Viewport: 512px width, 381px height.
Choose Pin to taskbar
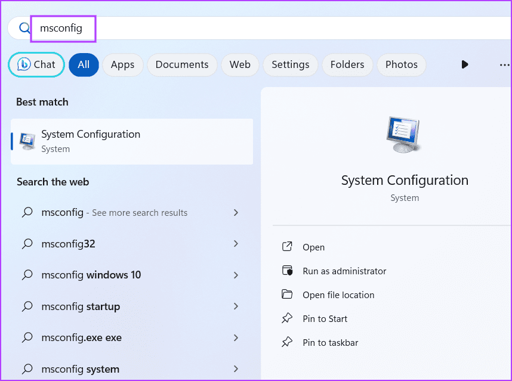[330, 342]
